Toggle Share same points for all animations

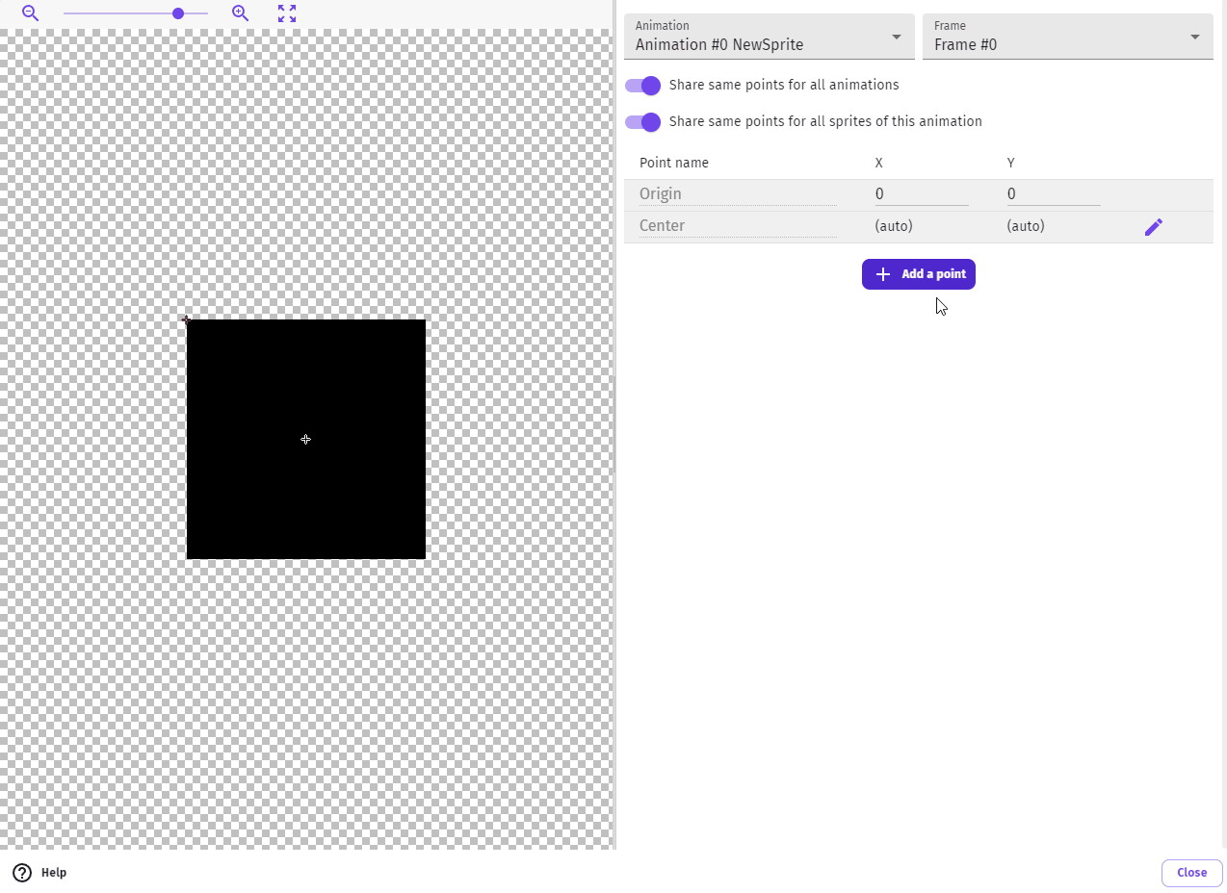point(643,86)
